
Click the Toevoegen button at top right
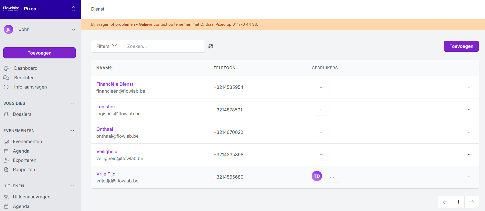461,46
